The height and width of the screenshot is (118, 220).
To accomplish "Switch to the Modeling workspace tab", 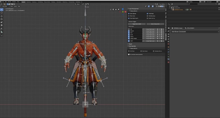I will tap(28, 2).
